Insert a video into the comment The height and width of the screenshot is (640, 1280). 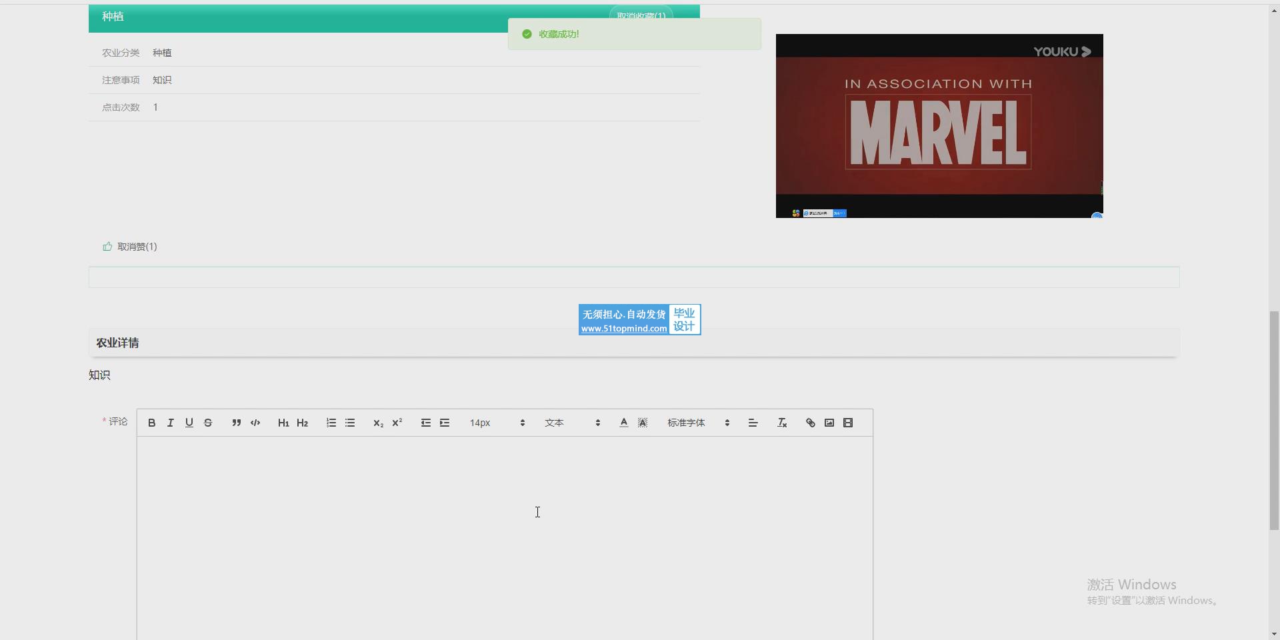(x=848, y=423)
